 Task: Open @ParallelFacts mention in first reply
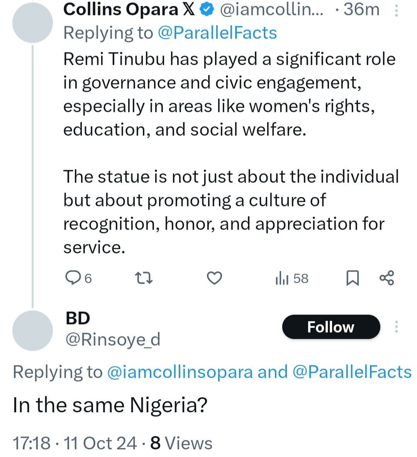pos(217,33)
